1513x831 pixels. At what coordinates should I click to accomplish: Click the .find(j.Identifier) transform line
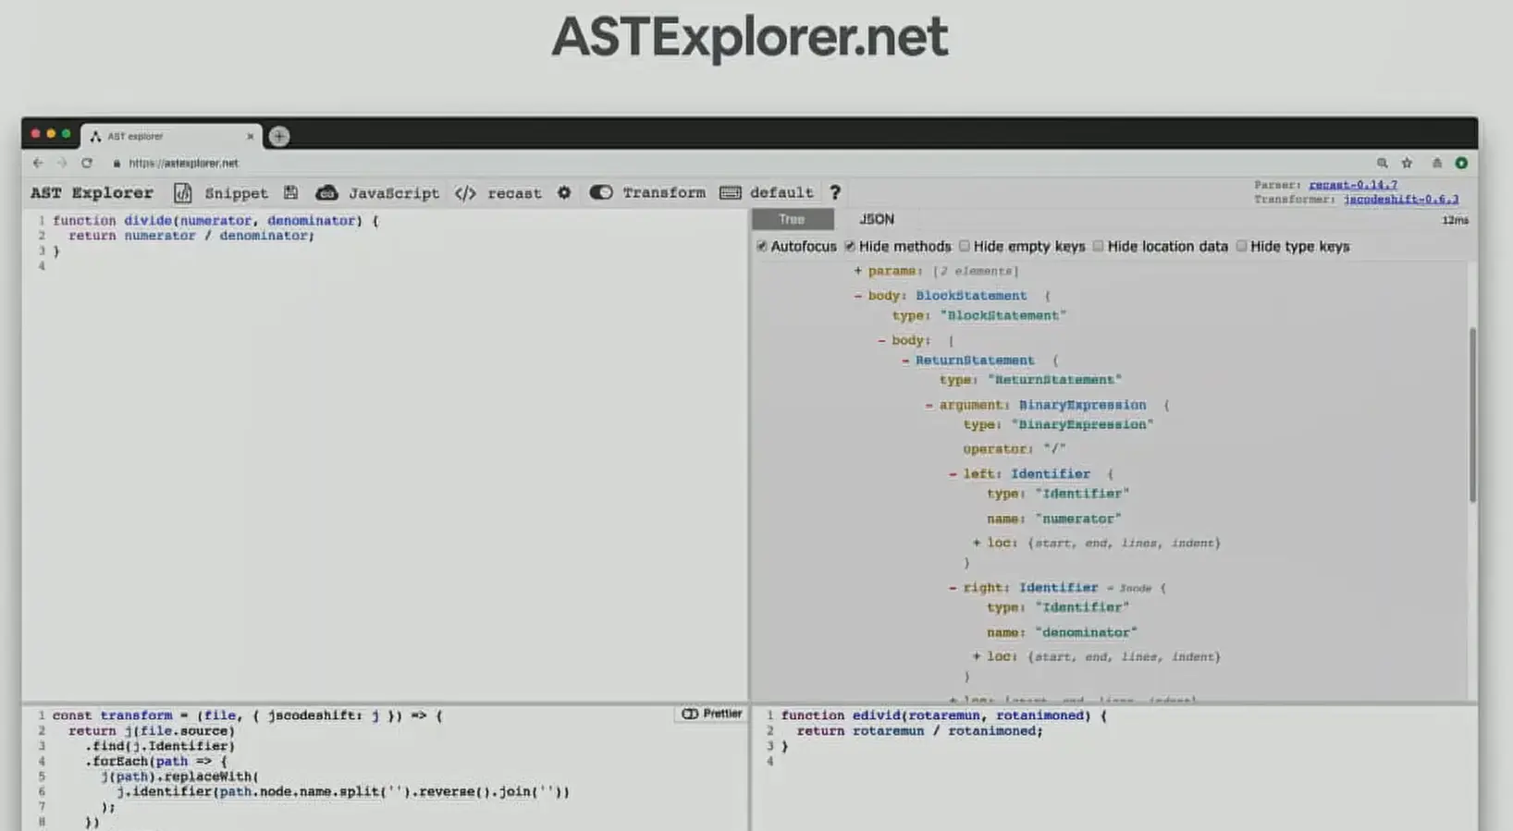[x=160, y=746]
